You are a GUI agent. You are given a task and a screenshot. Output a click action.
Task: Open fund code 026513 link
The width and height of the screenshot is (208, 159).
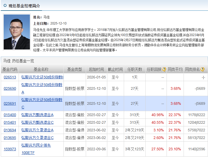pos(10,77)
